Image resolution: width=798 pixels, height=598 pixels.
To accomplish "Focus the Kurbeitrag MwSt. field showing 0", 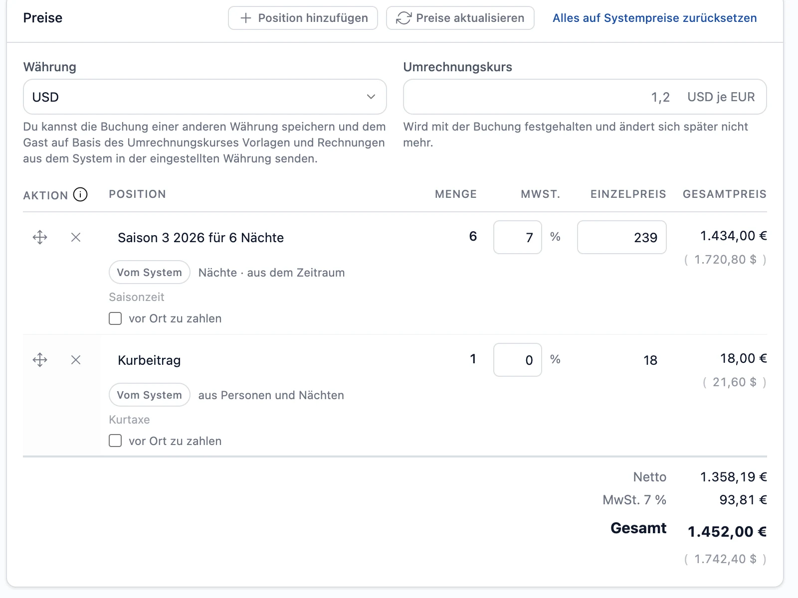I will tap(518, 360).
